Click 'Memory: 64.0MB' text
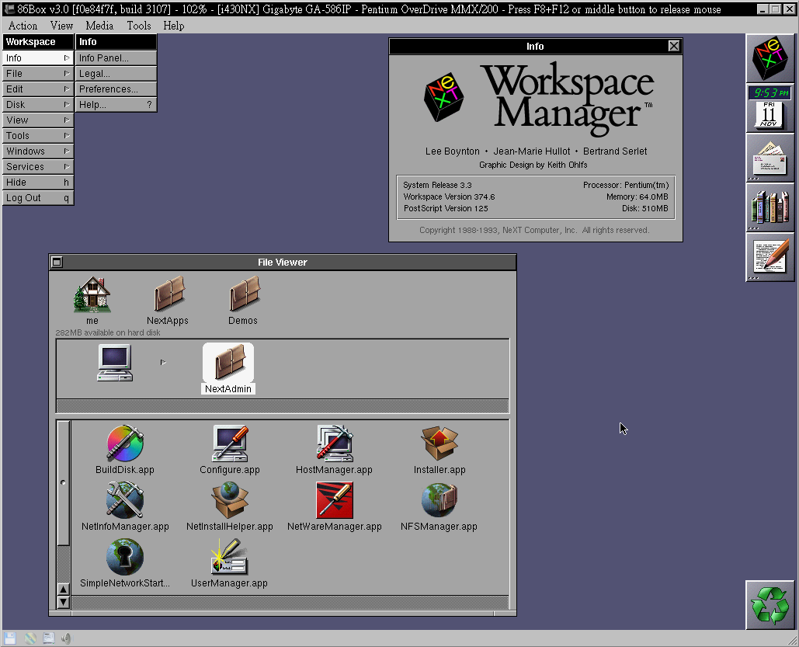 coord(637,197)
